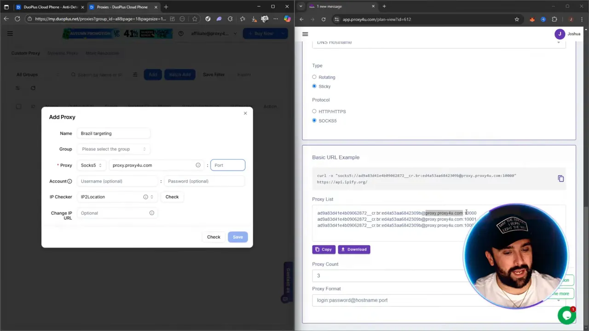Select the SOCKS5 protocol radio button
The width and height of the screenshot is (589, 331).
314,120
